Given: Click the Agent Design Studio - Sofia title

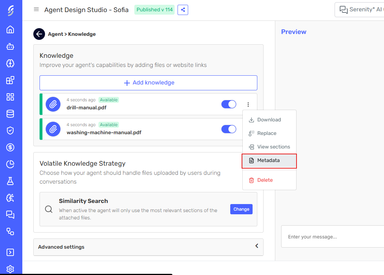Looking at the screenshot, I should pos(86,10).
